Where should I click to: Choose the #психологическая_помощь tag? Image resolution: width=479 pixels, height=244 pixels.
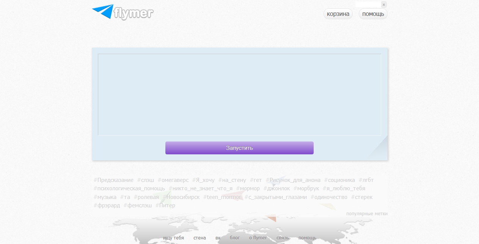[129, 188]
